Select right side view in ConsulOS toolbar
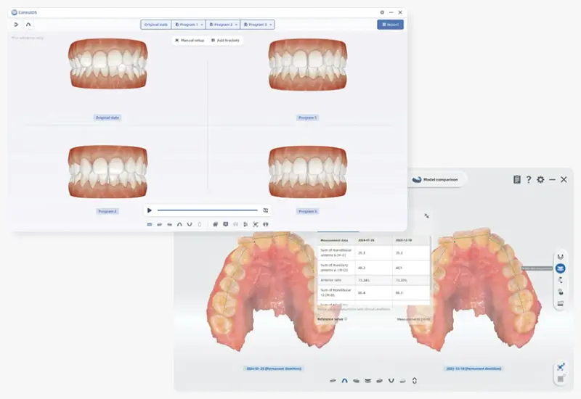 click(x=159, y=224)
